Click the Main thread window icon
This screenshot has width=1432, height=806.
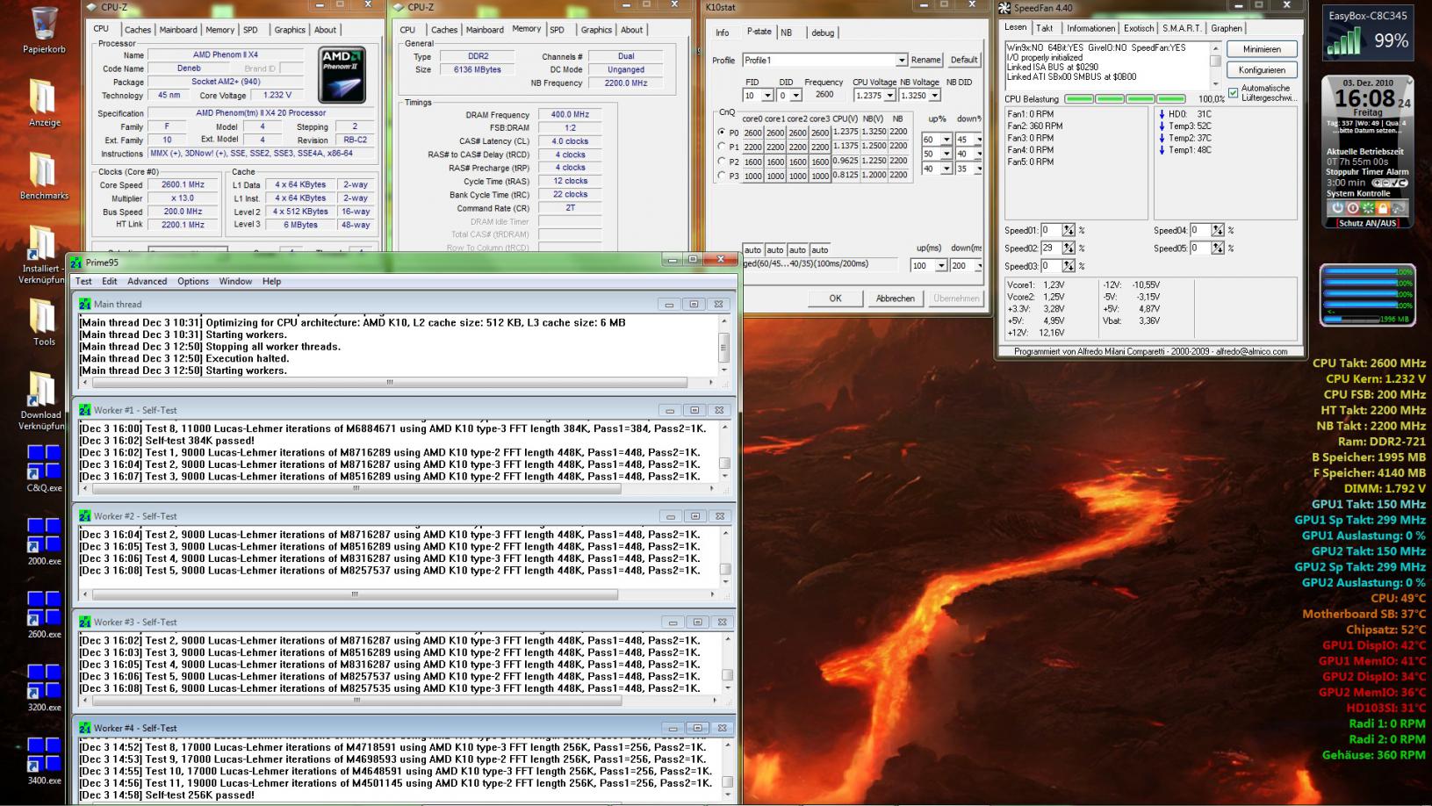point(85,304)
